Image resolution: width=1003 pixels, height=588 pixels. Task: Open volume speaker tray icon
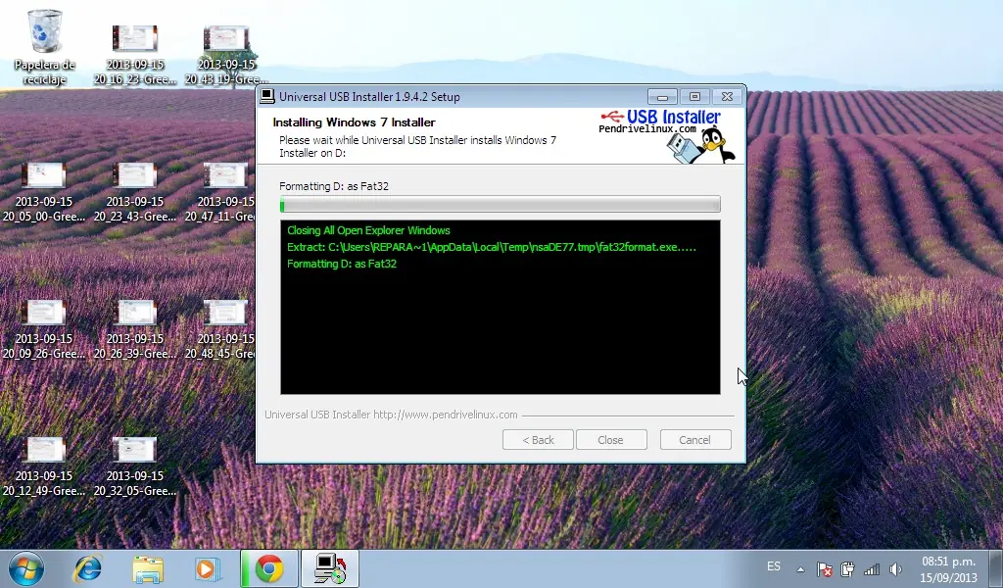pos(895,568)
